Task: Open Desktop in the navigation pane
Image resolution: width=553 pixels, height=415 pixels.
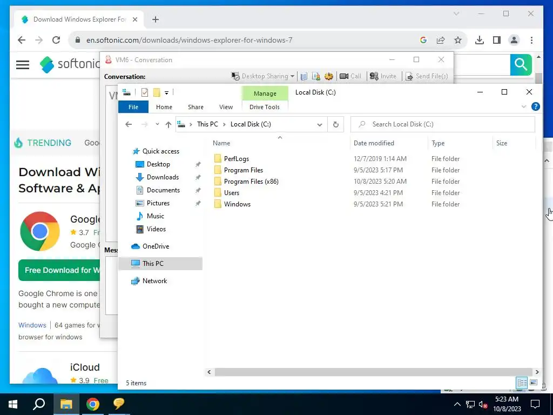Action: pos(158,164)
